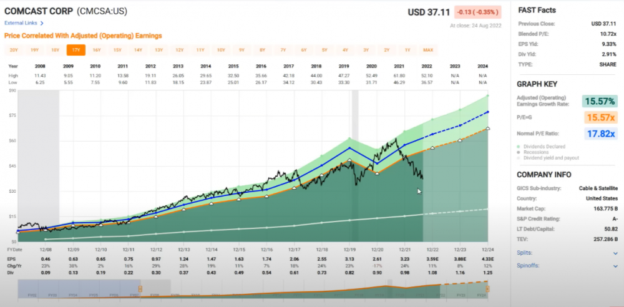Click the USD 37.11 header price

pos(429,12)
